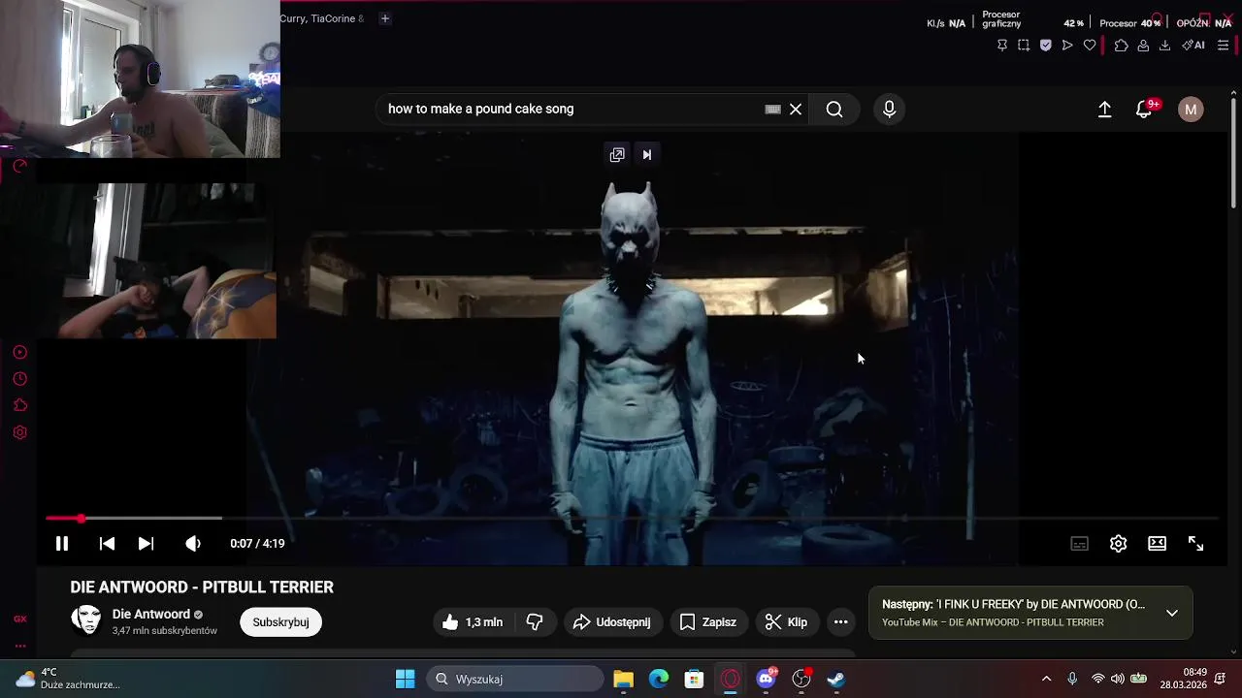Open YouTube notifications bell

[x=1145, y=110]
